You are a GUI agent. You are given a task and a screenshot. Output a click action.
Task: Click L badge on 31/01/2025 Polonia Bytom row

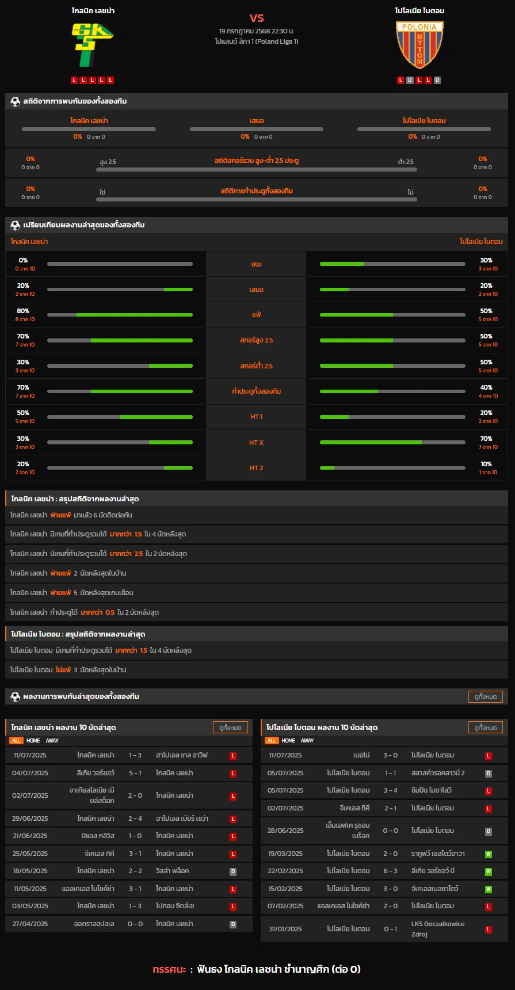click(488, 930)
